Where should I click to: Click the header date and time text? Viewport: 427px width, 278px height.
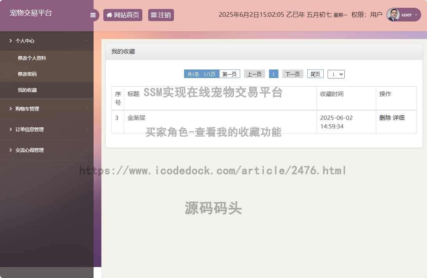click(x=283, y=15)
